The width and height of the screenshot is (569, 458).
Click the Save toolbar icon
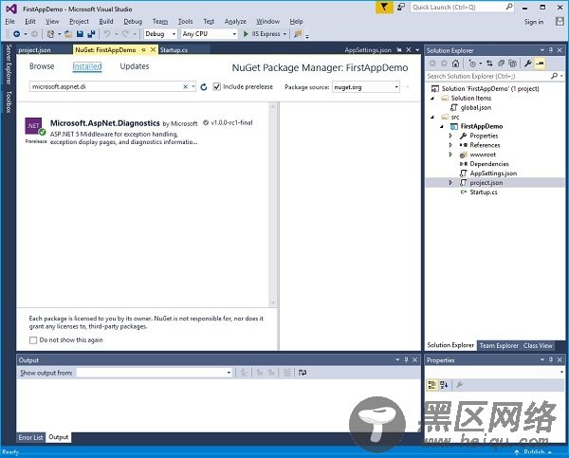80,34
